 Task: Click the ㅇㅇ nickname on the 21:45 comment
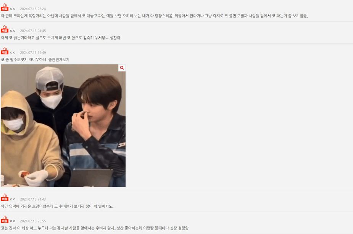13,31
